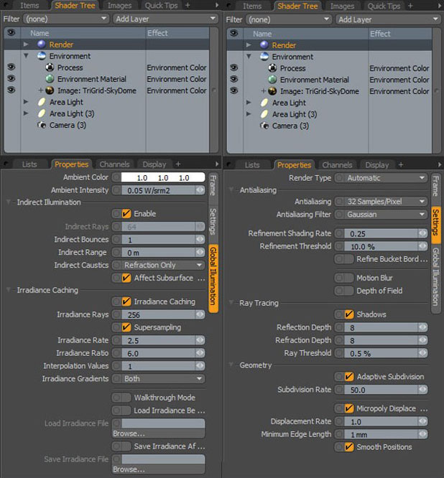
Task: Click arrow stepper icon beside Refinement Threshold
Action: pos(422,246)
